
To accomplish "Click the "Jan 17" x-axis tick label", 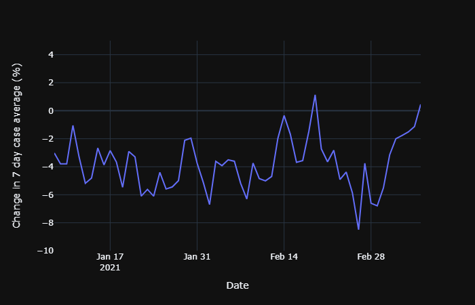I will coord(110,257).
